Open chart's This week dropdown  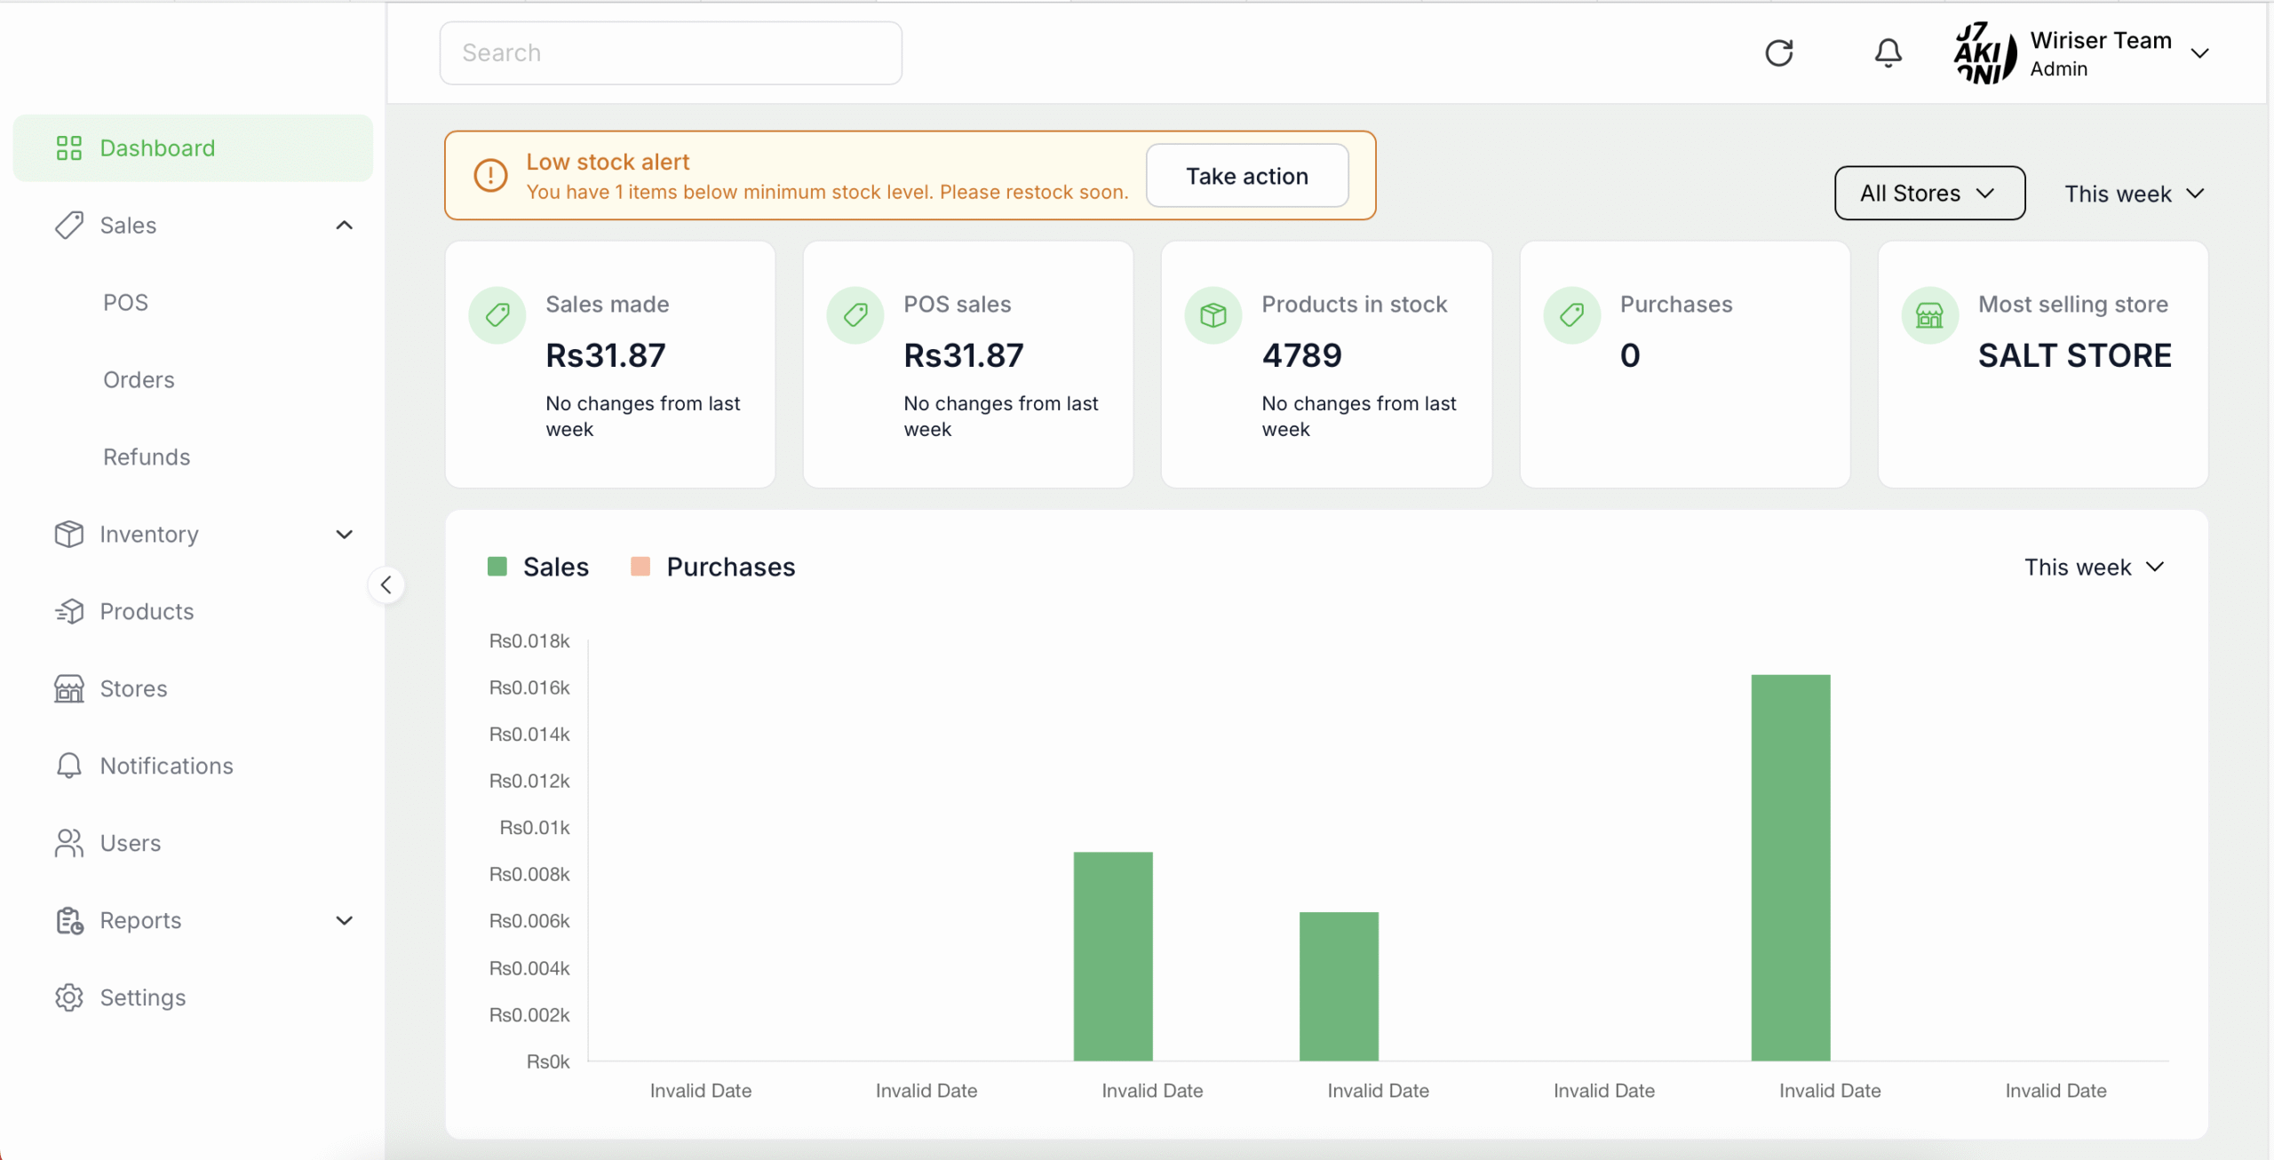(x=2094, y=567)
